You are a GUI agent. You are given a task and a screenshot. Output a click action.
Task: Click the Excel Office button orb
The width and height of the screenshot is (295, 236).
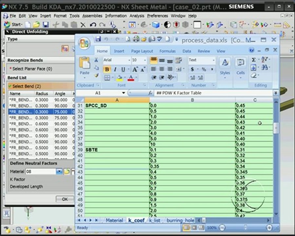click(x=84, y=44)
